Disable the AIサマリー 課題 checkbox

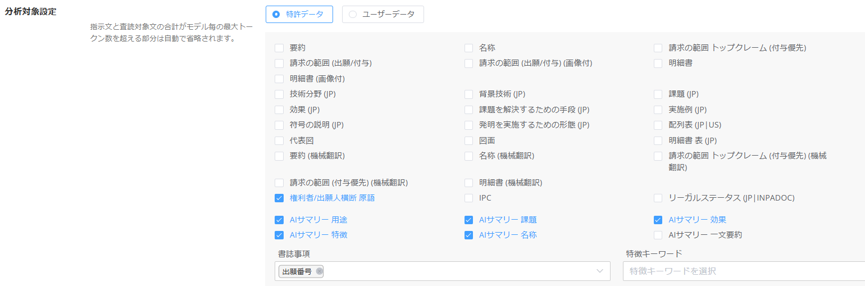click(468, 220)
